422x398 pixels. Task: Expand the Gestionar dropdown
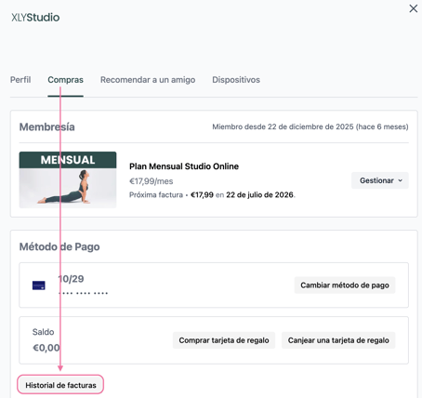coord(380,180)
